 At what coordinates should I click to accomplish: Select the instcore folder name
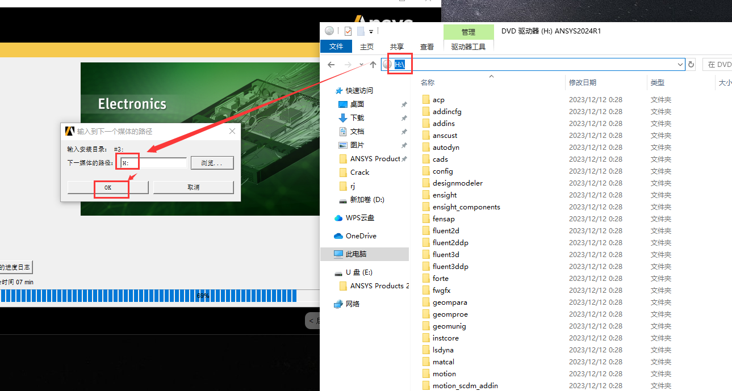click(446, 338)
